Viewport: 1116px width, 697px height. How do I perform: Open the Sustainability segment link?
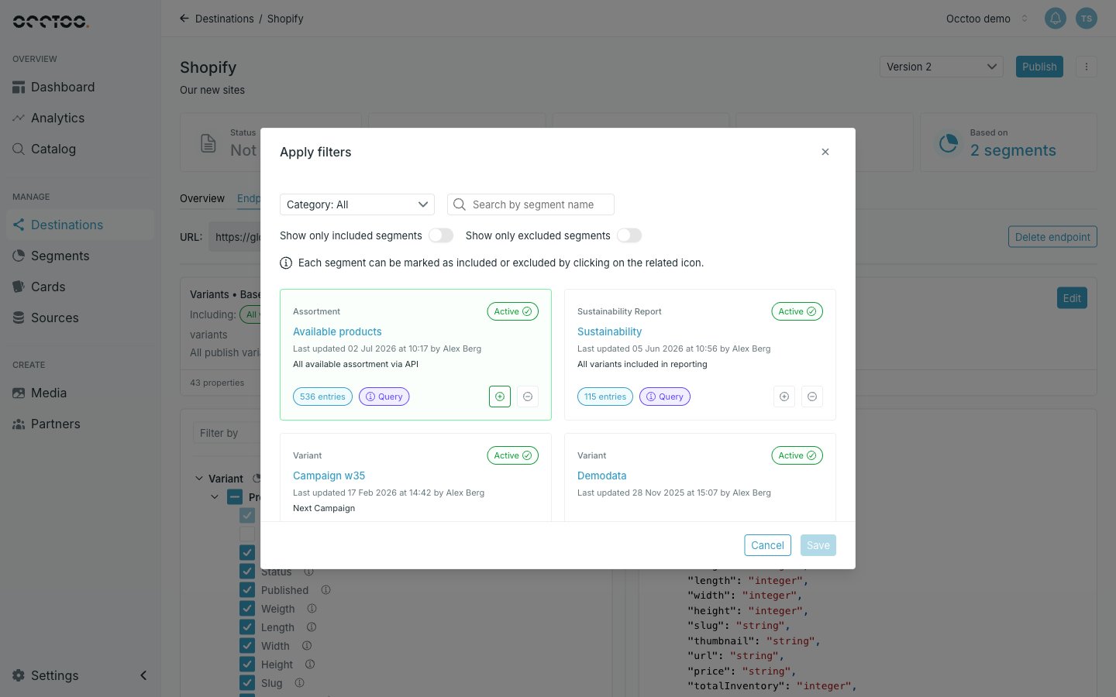pos(609,331)
